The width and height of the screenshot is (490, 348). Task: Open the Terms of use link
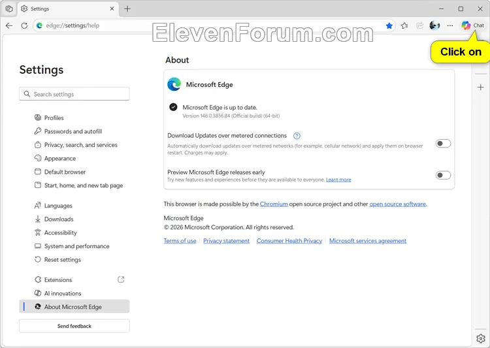click(180, 241)
